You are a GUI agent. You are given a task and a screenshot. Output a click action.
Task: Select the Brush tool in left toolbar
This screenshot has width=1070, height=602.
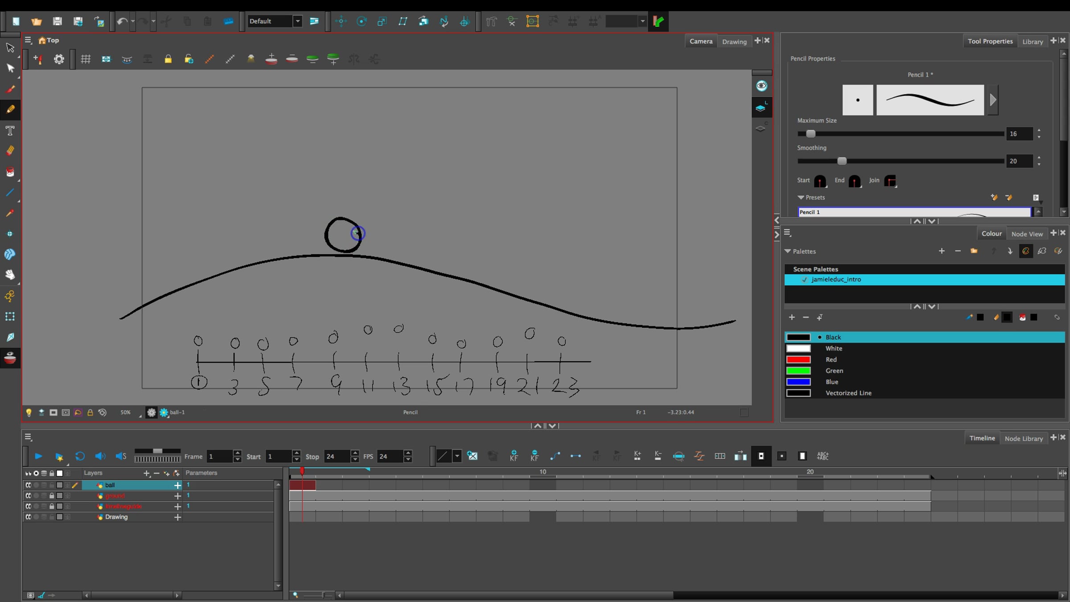pos(10,89)
